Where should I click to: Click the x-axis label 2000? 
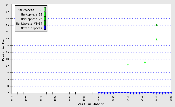(99, 98)
